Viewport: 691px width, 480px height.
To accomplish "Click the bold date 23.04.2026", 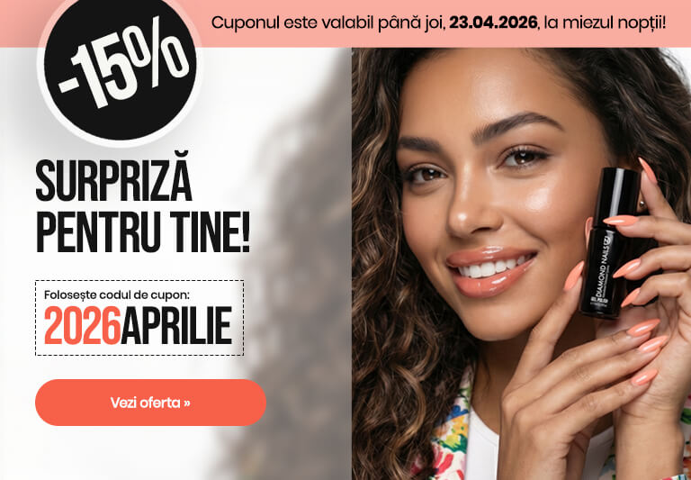I will (493, 22).
